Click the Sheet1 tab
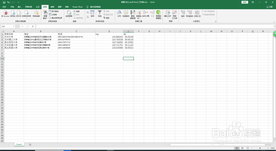 pyautogui.click(x=19, y=144)
